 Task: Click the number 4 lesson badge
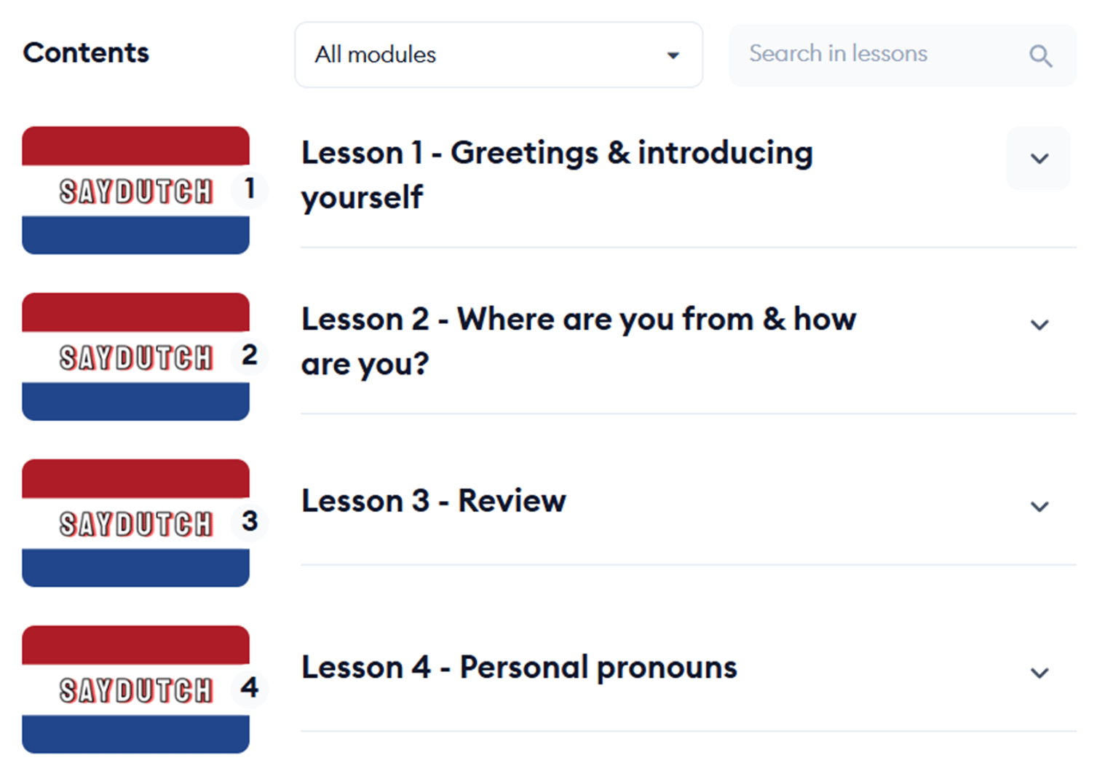(250, 687)
